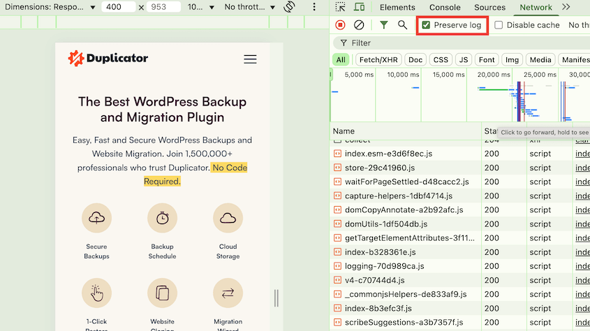Open device toolbar more options
The width and height of the screenshot is (590, 331).
point(314,7)
